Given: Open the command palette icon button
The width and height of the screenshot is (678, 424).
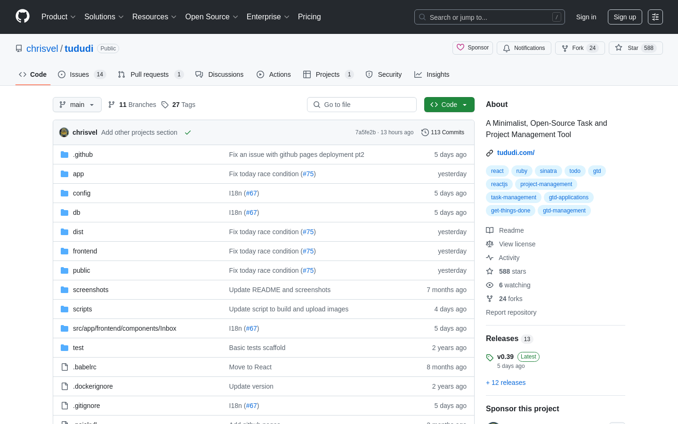Looking at the screenshot, I should click(655, 17).
